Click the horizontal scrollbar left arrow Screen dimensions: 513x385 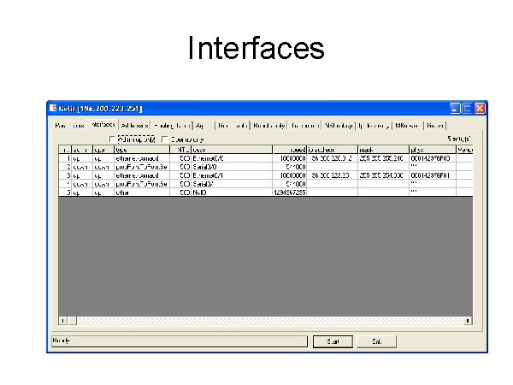coord(62,321)
